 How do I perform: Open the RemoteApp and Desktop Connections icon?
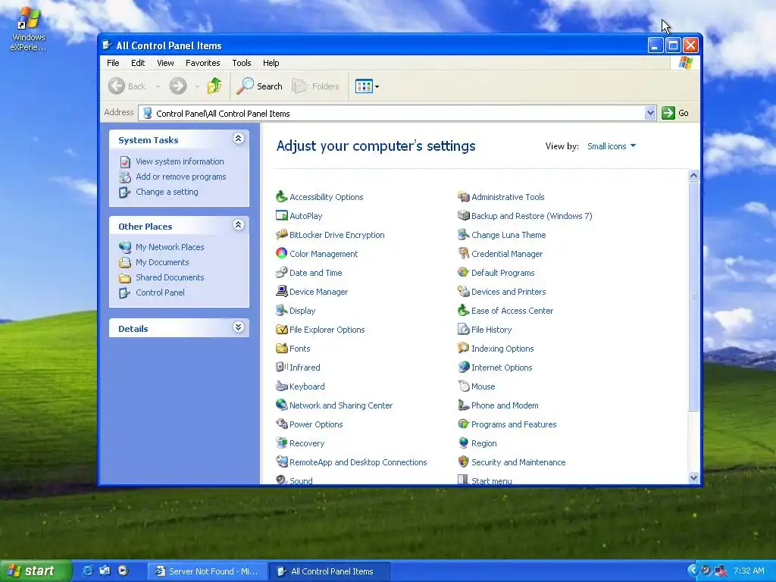click(282, 462)
